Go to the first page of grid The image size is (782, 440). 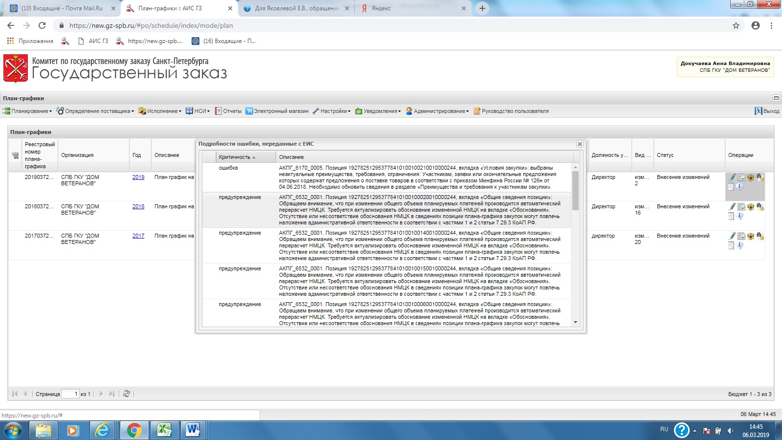pyautogui.click(x=15, y=394)
